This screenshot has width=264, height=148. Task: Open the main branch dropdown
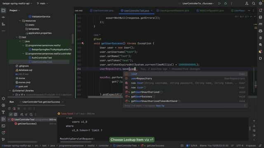(x=42, y=3)
